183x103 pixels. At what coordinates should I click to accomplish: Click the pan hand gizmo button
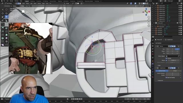click(x=149, y=20)
